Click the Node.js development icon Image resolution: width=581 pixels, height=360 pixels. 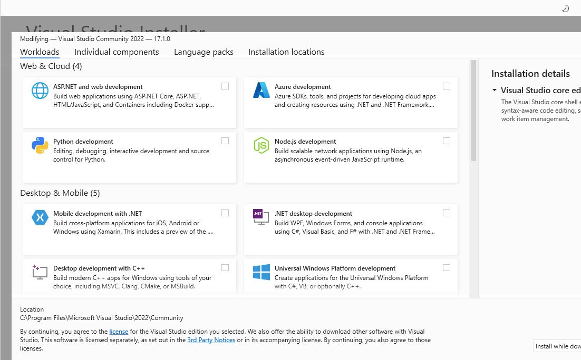click(261, 146)
